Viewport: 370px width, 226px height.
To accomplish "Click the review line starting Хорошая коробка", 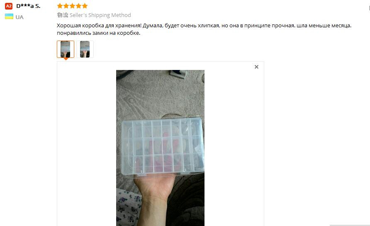I will [x=204, y=25].
